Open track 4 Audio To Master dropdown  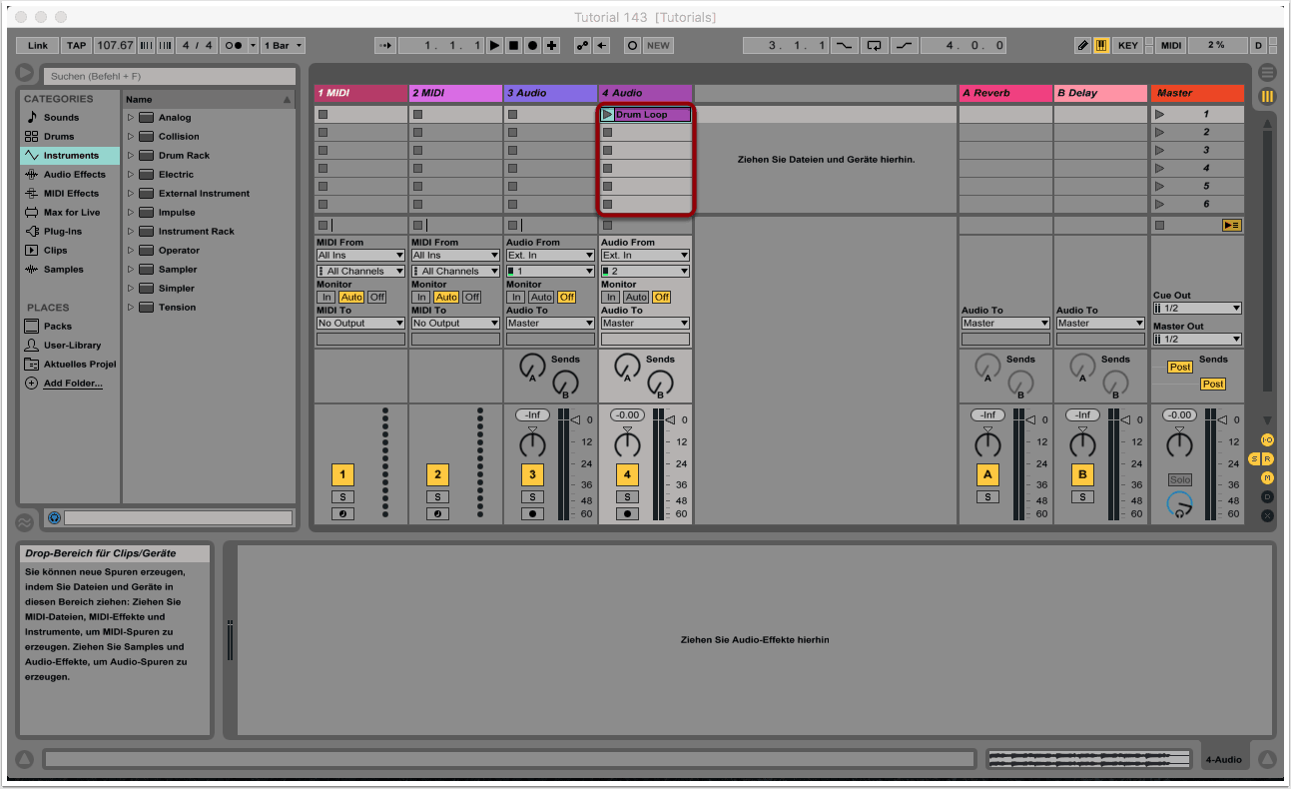tap(645, 324)
